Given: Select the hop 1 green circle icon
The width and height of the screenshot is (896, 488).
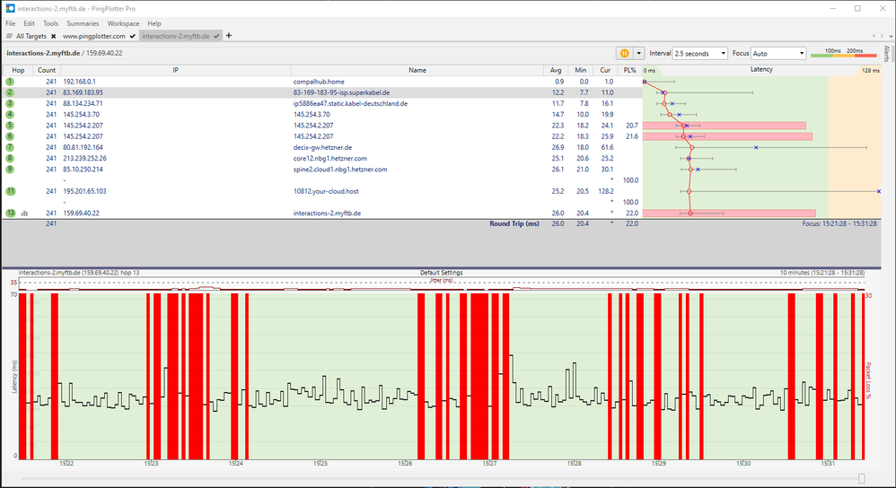Looking at the screenshot, I should point(10,82).
